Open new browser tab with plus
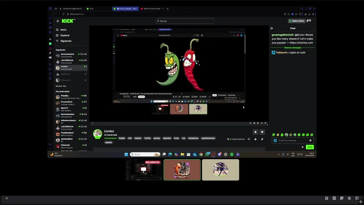364x205 pixels. point(167,9)
